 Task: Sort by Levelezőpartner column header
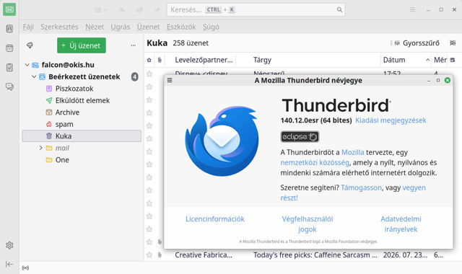coord(204,60)
